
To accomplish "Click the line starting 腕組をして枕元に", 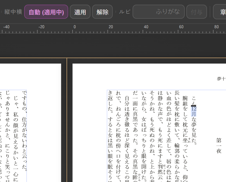I will (185, 139).
